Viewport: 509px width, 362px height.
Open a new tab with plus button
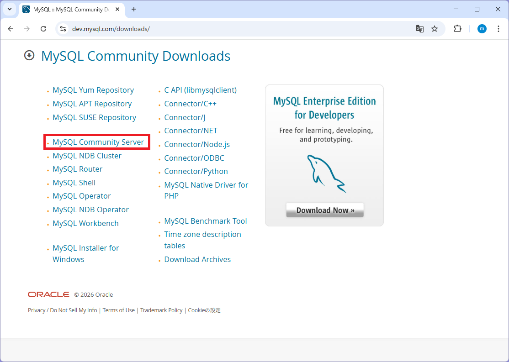click(134, 9)
